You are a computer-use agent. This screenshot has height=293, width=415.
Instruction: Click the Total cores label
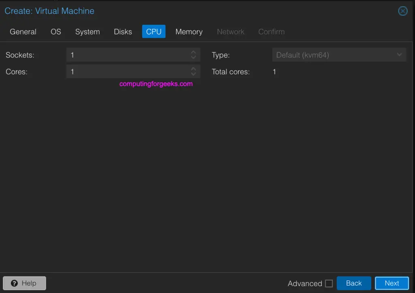231,72
